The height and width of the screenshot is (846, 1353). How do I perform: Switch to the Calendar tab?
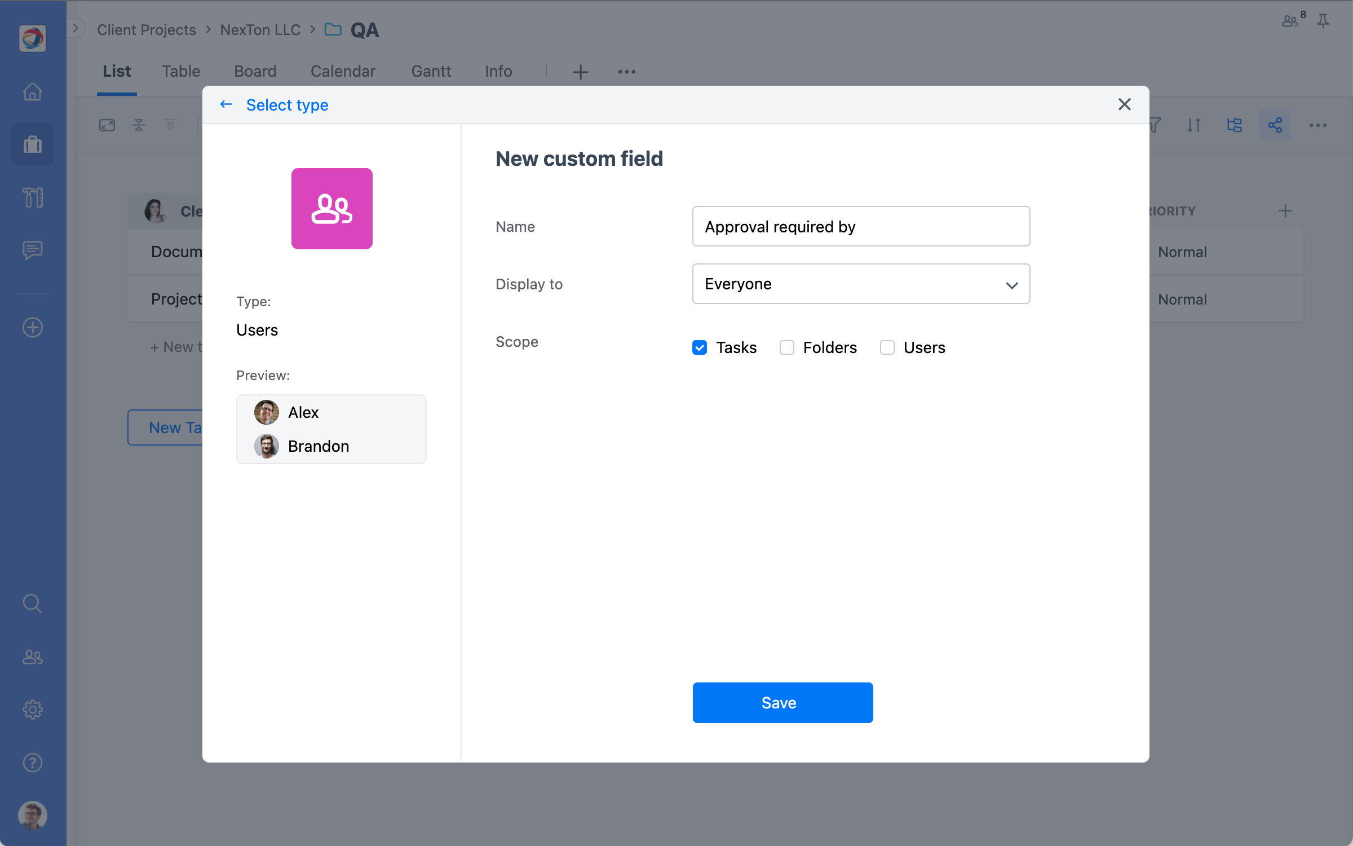pos(343,72)
